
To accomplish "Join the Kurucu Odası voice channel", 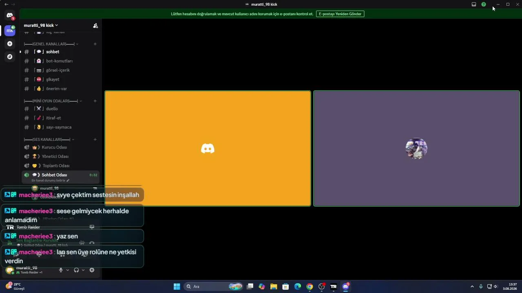I will (x=60, y=147).
